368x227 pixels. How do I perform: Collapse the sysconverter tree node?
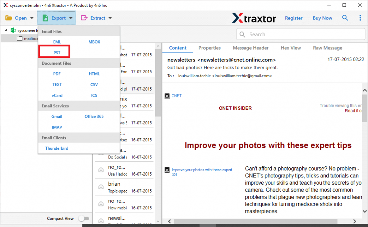[6, 31]
